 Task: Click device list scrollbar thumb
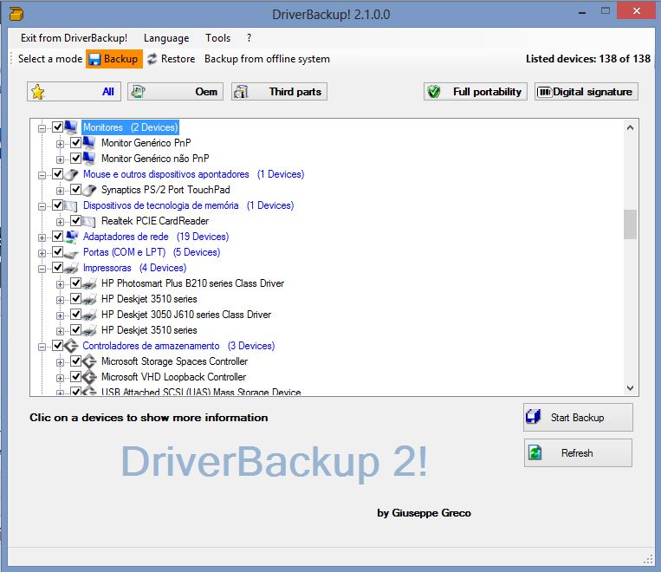[x=630, y=224]
